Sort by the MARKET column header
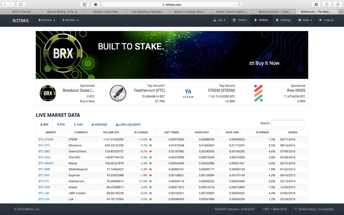 point(51,132)
